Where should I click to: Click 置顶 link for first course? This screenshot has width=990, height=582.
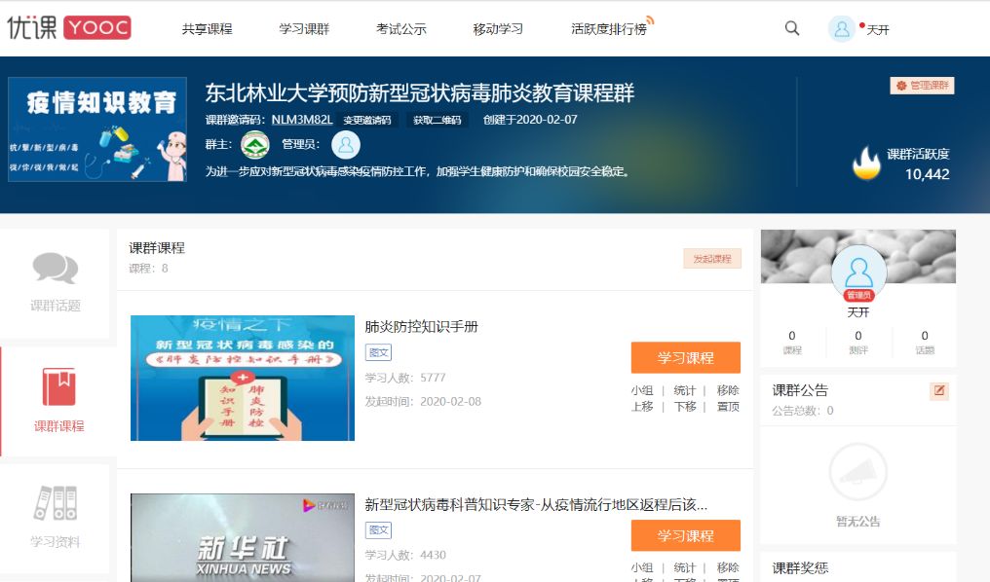(x=728, y=407)
